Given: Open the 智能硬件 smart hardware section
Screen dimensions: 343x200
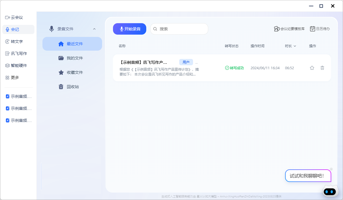Looking at the screenshot, I should (16, 66).
